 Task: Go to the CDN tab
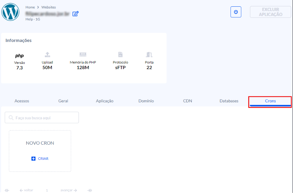point(187,101)
